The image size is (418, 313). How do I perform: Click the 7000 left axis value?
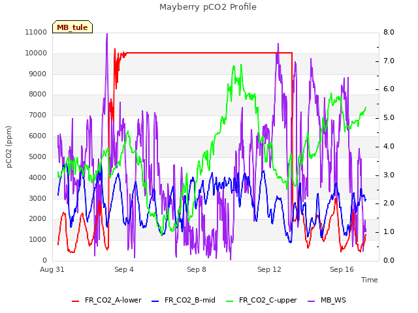(38, 115)
